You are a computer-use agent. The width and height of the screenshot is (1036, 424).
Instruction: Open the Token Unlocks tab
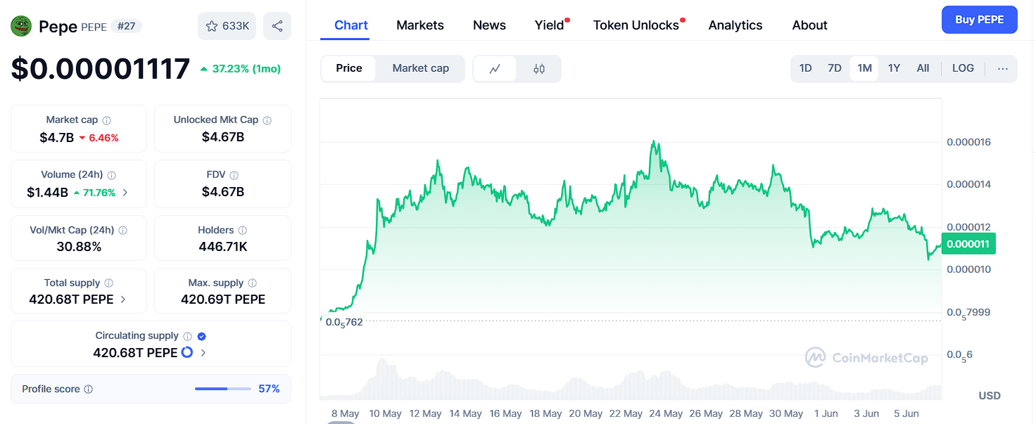[x=636, y=25]
